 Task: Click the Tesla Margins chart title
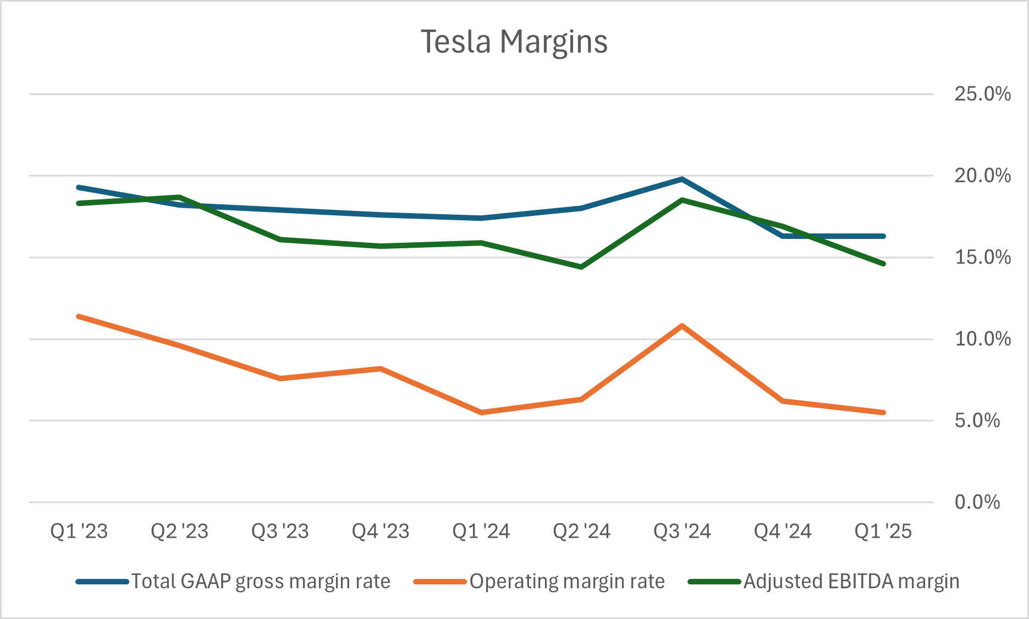514,42
